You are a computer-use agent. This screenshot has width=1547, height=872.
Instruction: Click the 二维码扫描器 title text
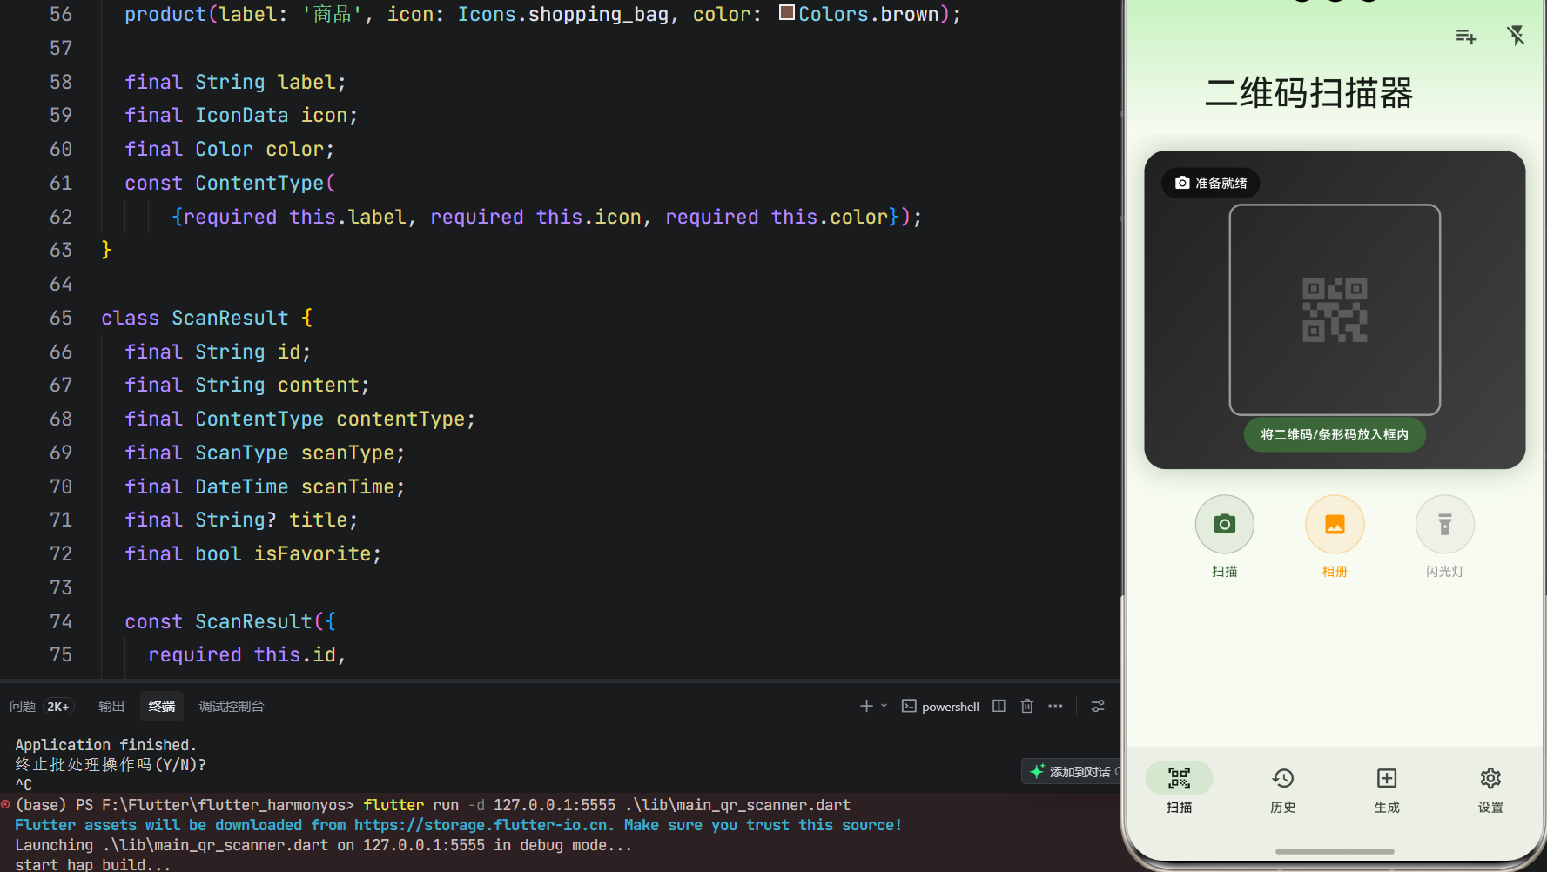1308,92
